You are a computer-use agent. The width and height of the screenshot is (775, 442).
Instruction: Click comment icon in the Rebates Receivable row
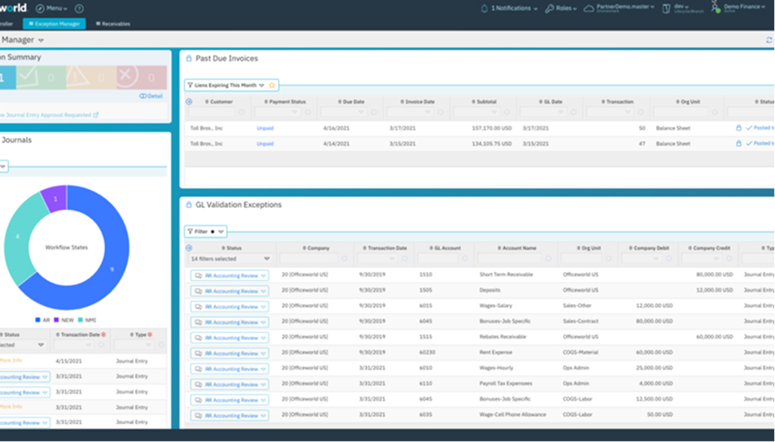[x=198, y=338]
